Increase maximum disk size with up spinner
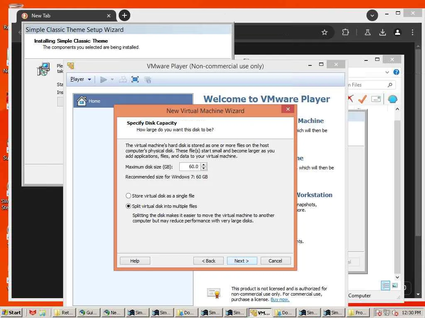The height and width of the screenshot is (318, 425). (203, 165)
